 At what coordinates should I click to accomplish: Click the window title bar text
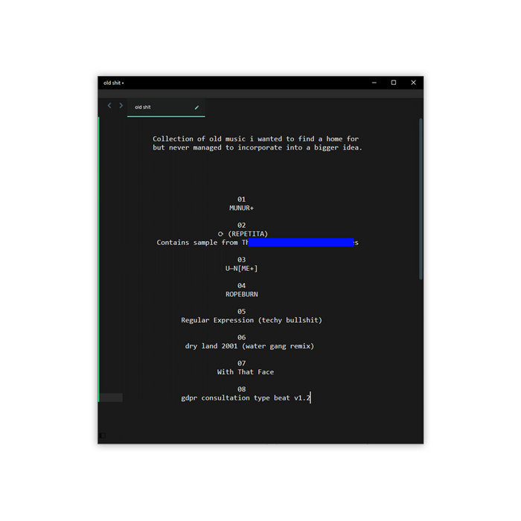tap(113, 83)
